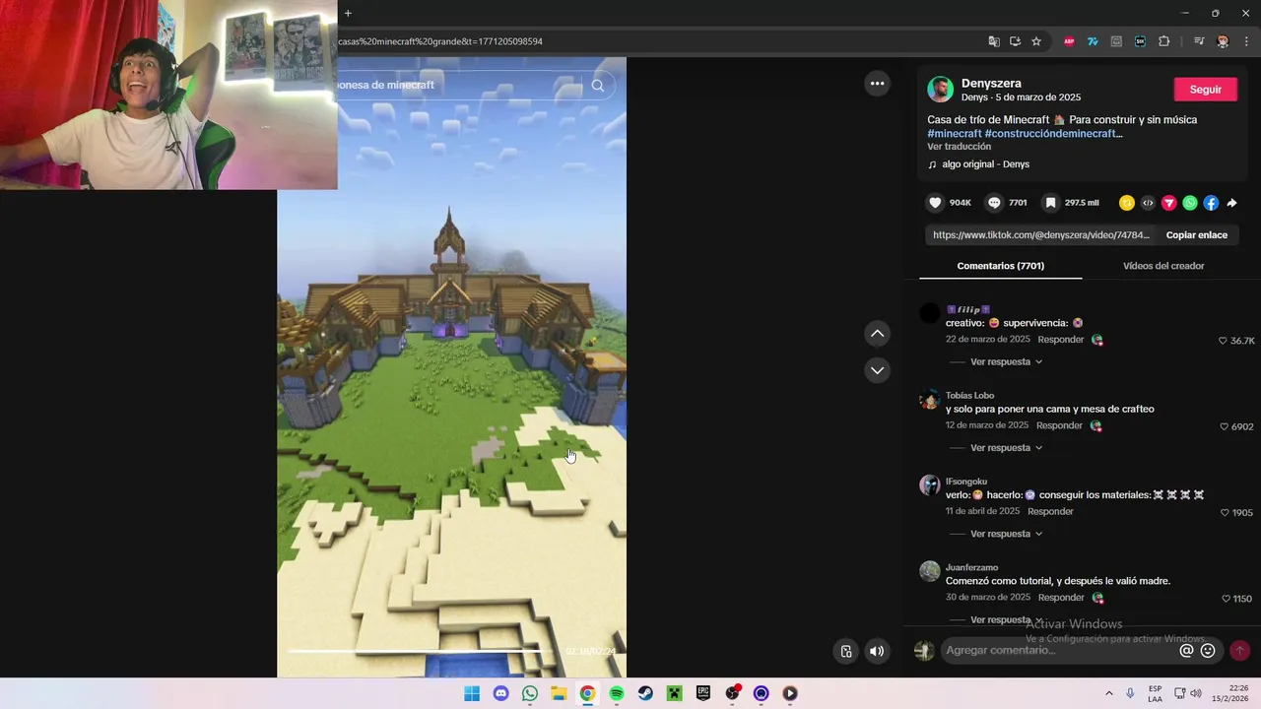Open Chrome profile avatar
The image size is (1261, 709).
click(x=1223, y=41)
